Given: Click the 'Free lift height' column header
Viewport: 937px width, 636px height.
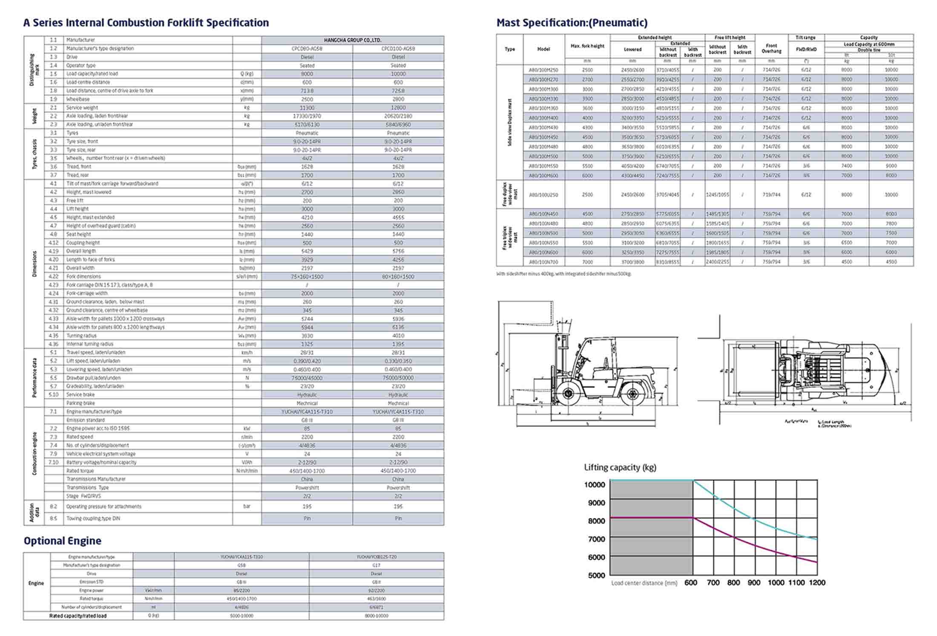Looking at the screenshot, I should (x=730, y=37).
